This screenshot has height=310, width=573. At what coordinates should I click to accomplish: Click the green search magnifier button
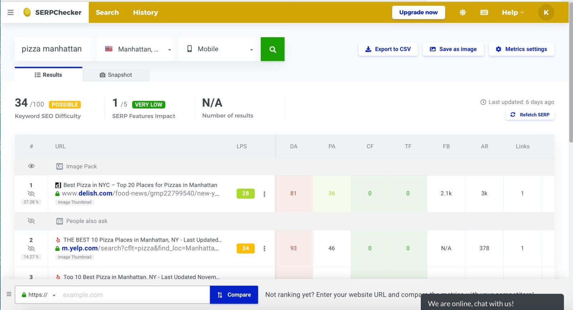coord(273,49)
